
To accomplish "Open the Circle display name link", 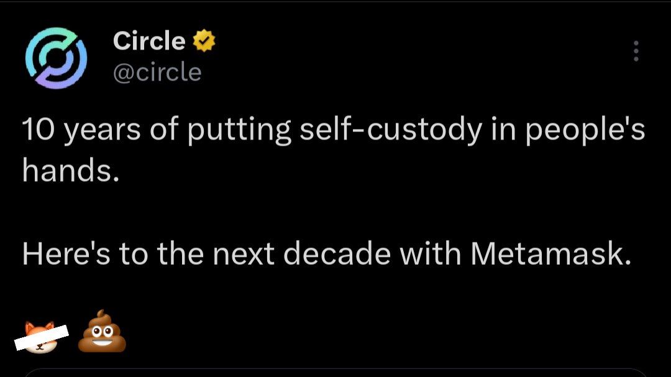I will coord(149,41).
